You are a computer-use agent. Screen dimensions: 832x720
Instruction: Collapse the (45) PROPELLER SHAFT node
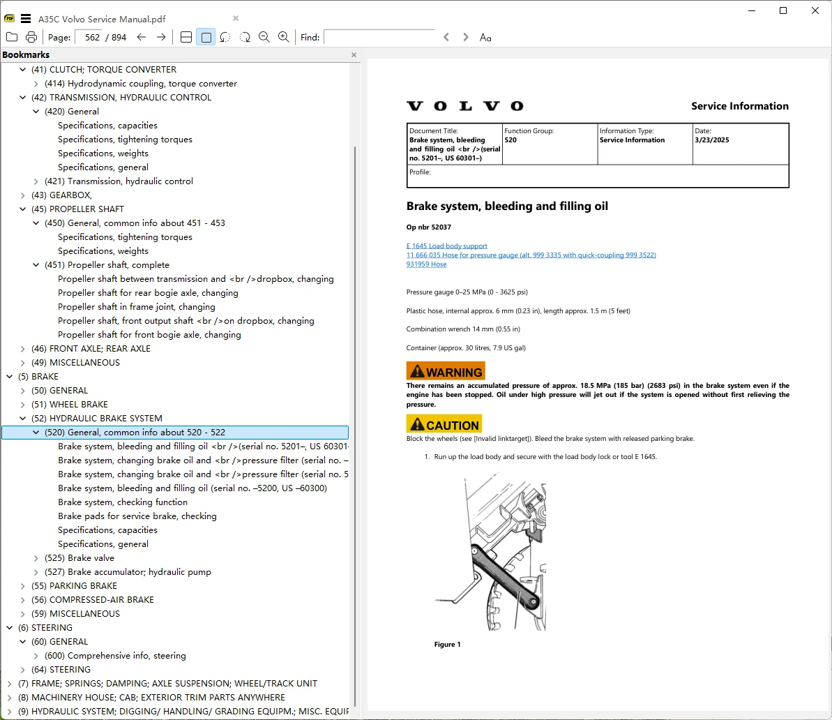click(x=23, y=209)
